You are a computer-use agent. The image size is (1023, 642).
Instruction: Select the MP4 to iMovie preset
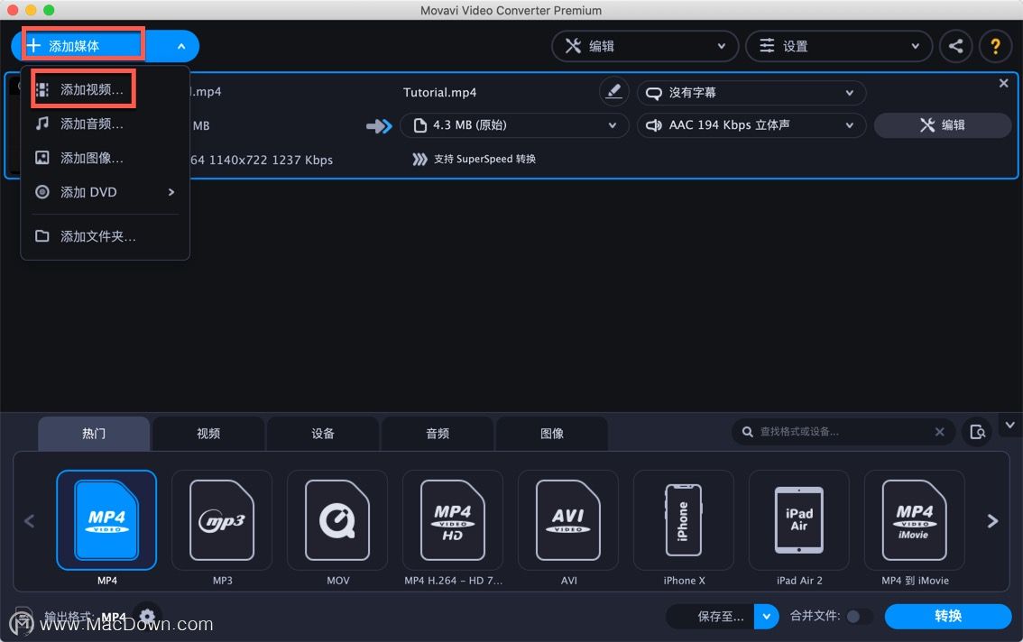pos(915,520)
